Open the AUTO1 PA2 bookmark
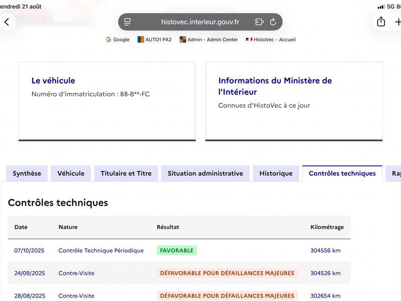 [154, 40]
